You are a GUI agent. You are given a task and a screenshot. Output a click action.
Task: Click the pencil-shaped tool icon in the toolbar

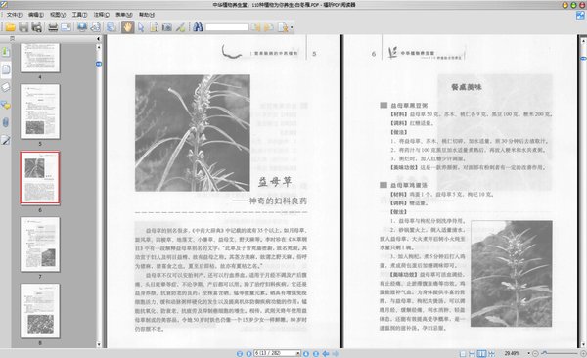point(180,27)
